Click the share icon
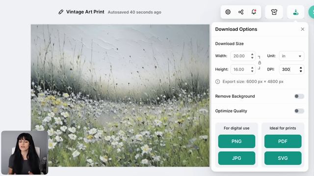The height and width of the screenshot is (176, 314). click(x=241, y=12)
